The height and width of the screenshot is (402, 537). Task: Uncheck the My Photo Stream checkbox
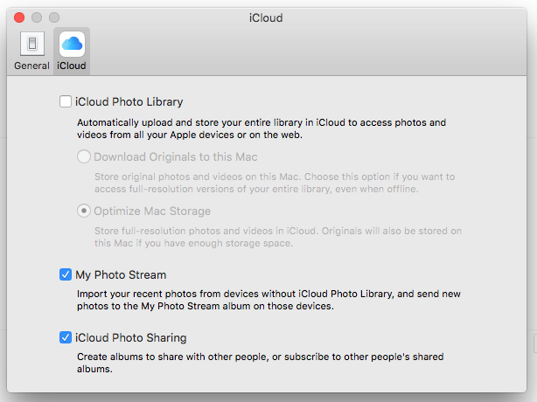click(x=66, y=274)
